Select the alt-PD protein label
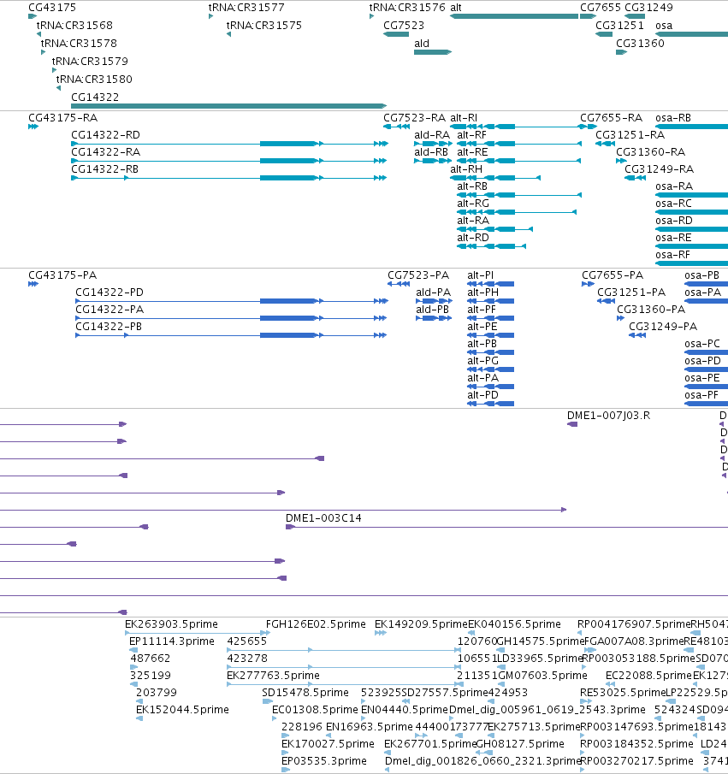Image resolution: width=728 pixels, height=774 pixels. point(483,395)
